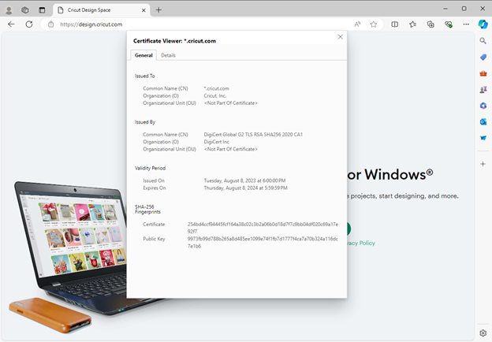Close the Certificate Viewer dialog
The height and width of the screenshot is (342, 492).
[x=340, y=37]
